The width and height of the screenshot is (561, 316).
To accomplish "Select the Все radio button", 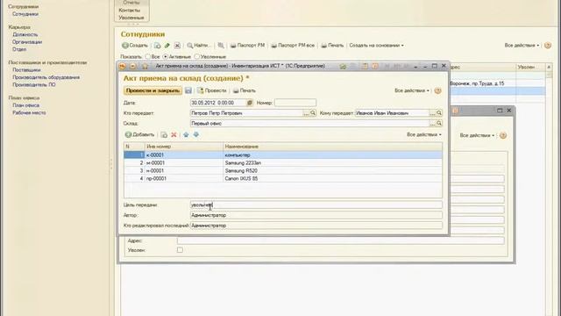I will (148, 56).
